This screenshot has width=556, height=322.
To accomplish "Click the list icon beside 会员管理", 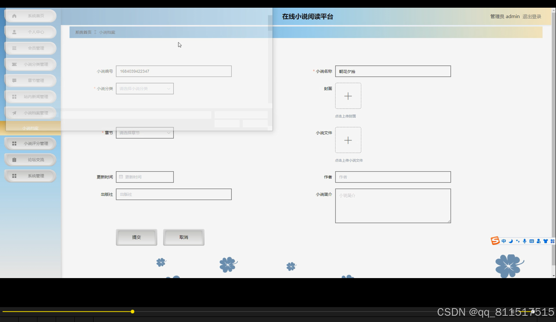I will coord(14,48).
